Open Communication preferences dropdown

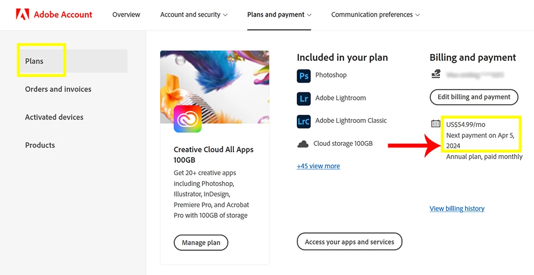(x=375, y=15)
